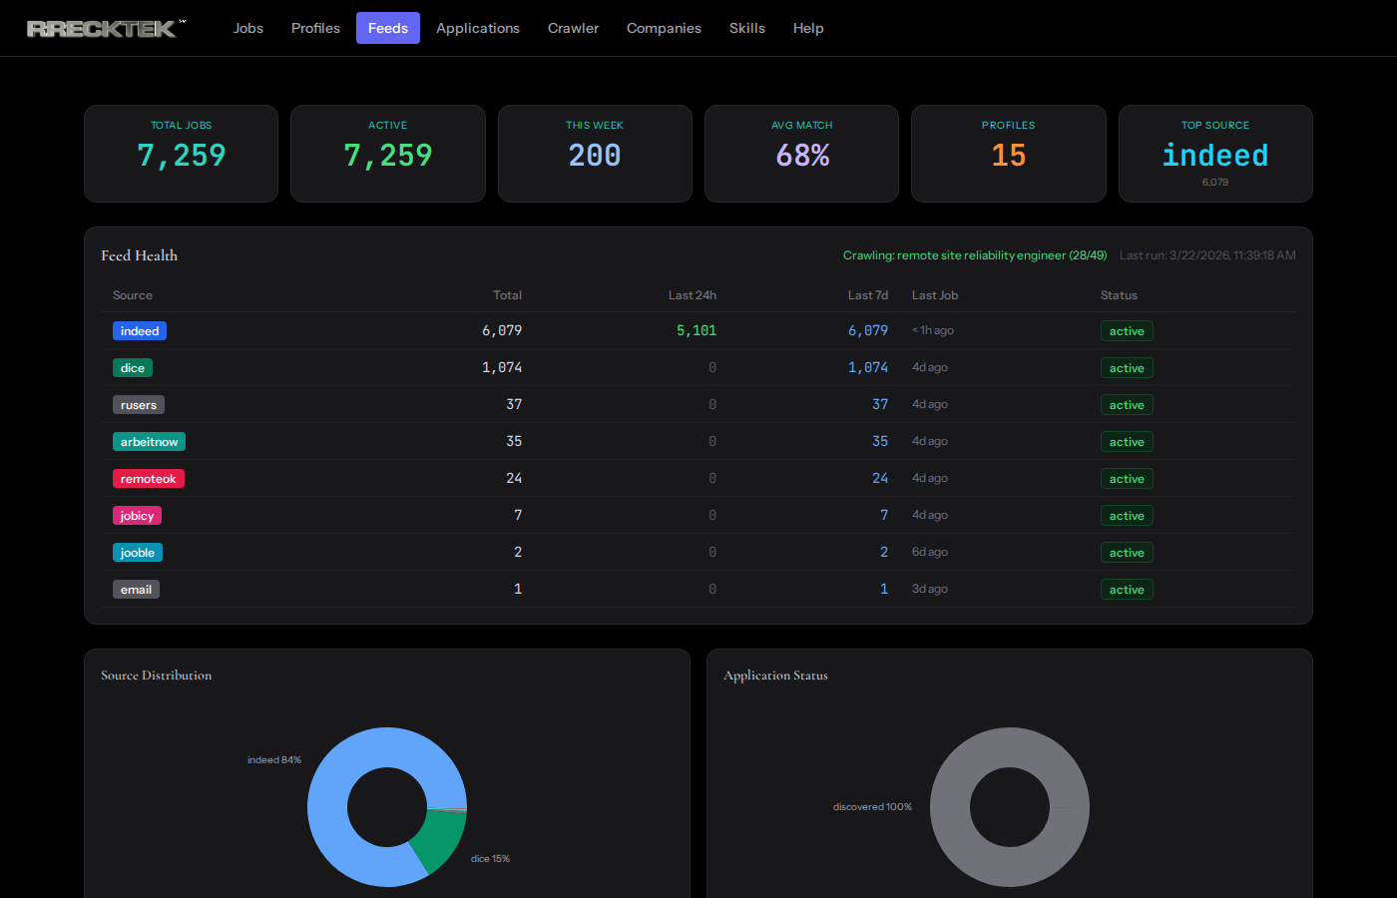Click the Total Jobs 7,259 card

point(181,154)
